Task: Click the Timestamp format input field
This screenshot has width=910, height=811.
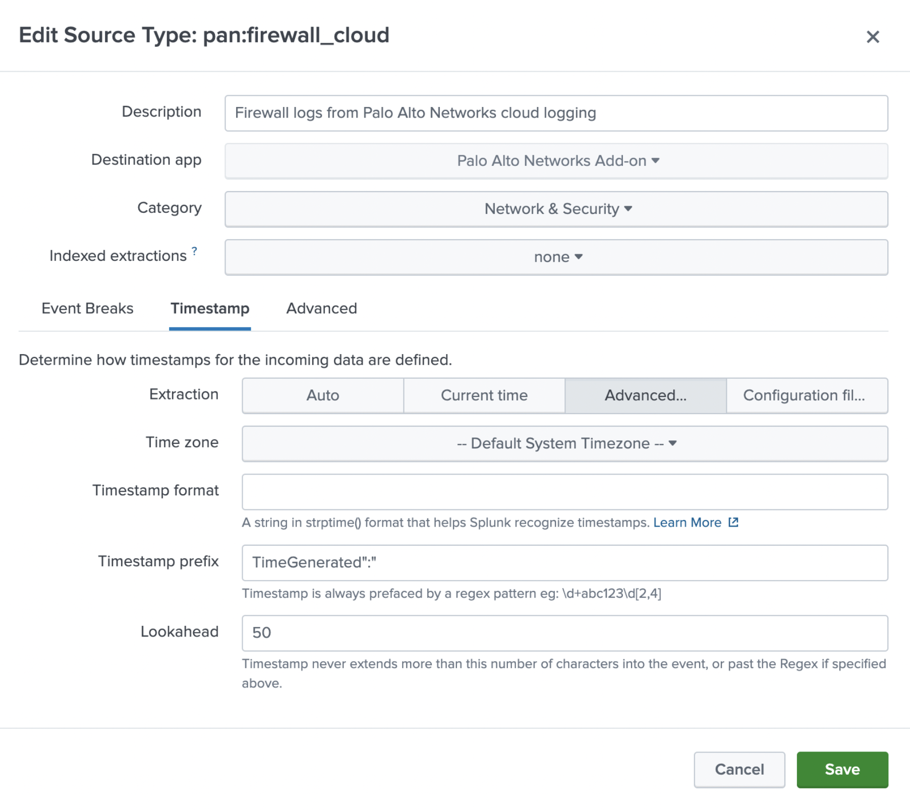Action: [564, 491]
